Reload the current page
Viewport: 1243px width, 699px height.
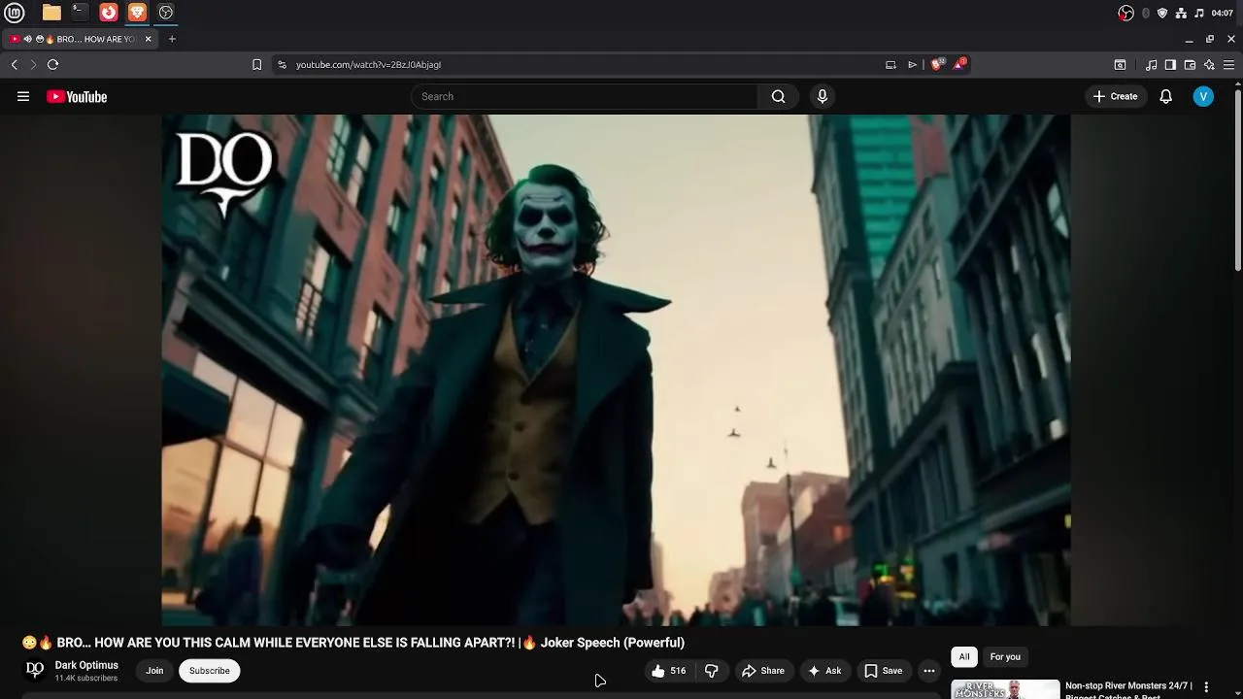(52, 65)
